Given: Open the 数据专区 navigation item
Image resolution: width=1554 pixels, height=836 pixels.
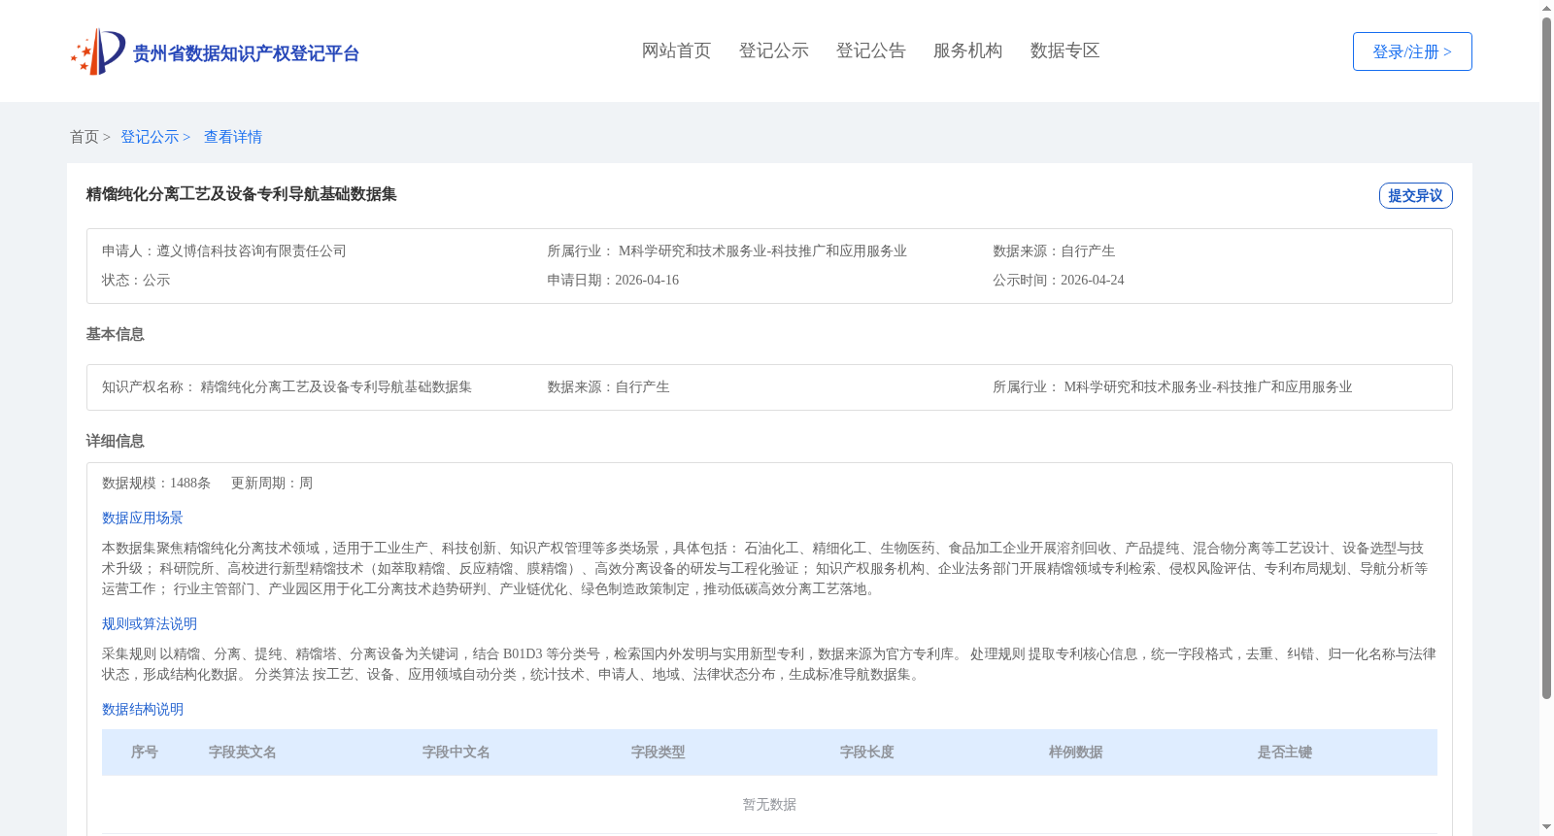Looking at the screenshot, I should pyautogui.click(x=1064, y=50).
